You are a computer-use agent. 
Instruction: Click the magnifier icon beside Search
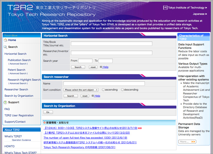tap(5, 47)
